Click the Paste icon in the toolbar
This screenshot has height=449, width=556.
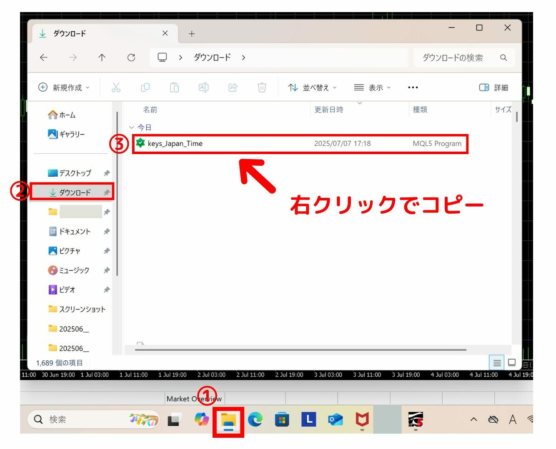175,87
